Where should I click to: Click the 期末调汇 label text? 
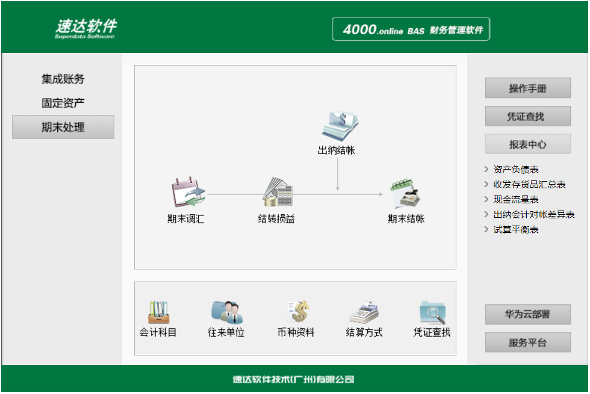pos(186,219)
